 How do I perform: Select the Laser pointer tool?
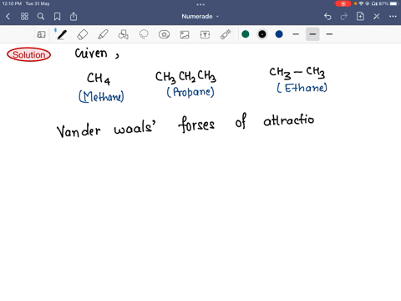pos(226,34)
